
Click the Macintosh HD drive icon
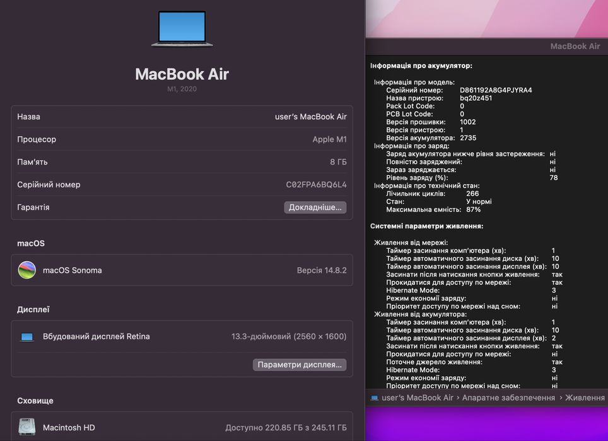coord(26,427)
